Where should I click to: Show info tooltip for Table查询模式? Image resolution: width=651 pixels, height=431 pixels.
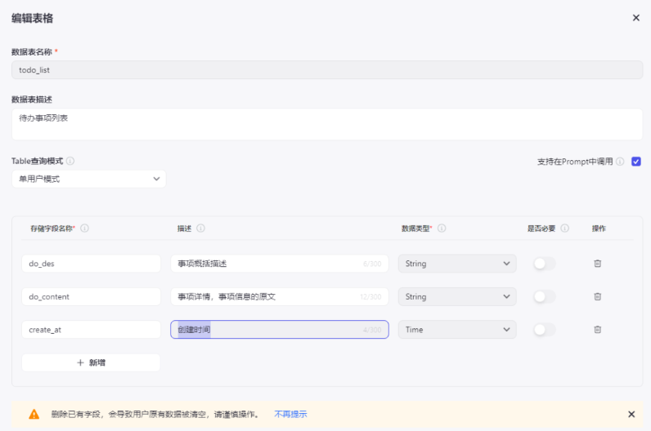(70, 161)
